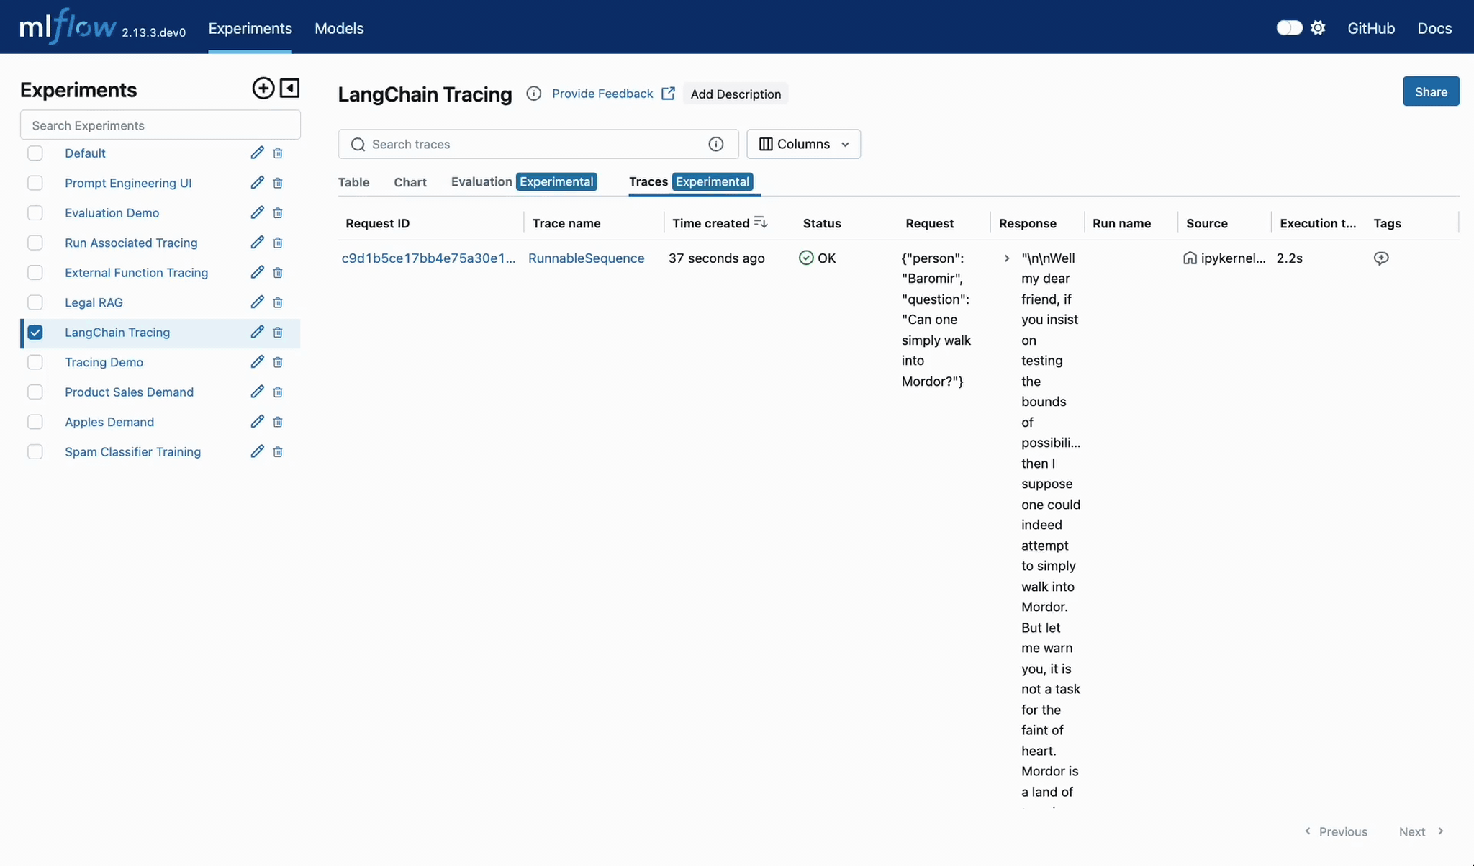Screen dimensions: 1474x866
Task: Open the trace search info tooltip icon
Action: point(716,144)
